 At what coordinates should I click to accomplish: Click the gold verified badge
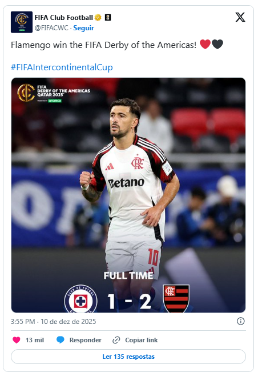[98, 18]
